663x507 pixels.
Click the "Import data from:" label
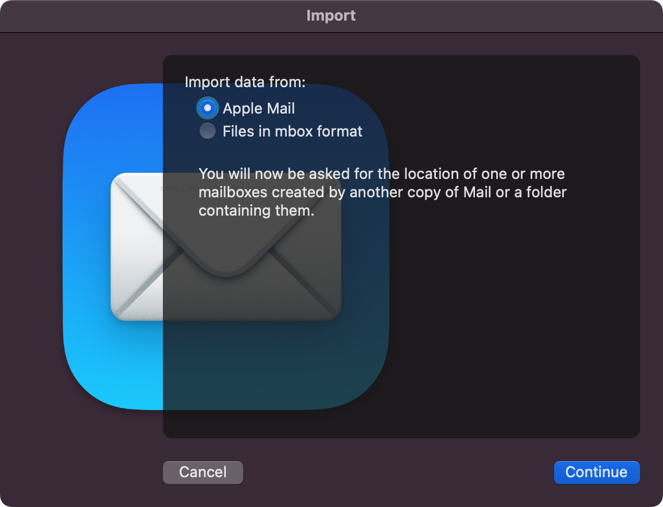pyautogui.click(x=245, y=81)
